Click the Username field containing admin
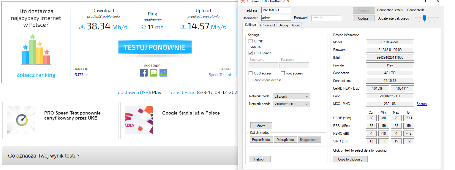The height and width of the screenshot is (170, 455). tap(276, 18)
